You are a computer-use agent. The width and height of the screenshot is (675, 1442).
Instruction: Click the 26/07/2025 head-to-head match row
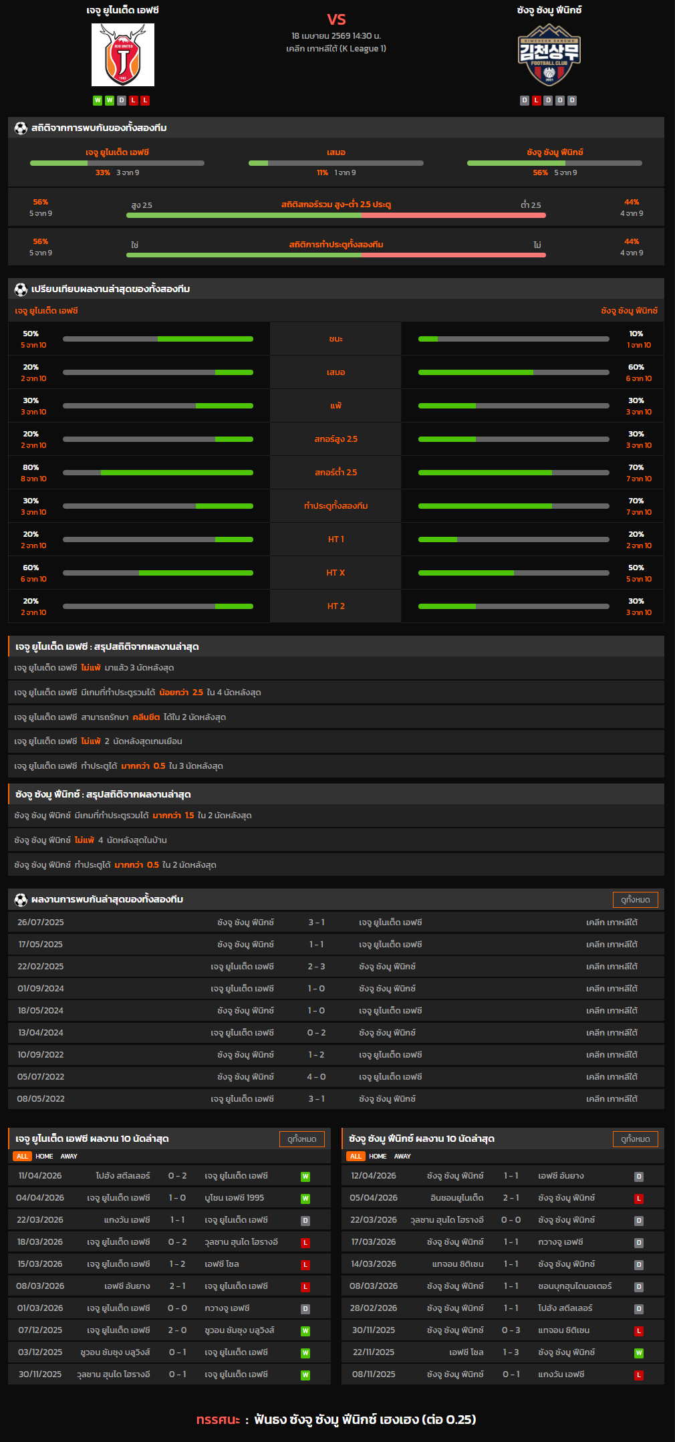(x=336, y=923)
